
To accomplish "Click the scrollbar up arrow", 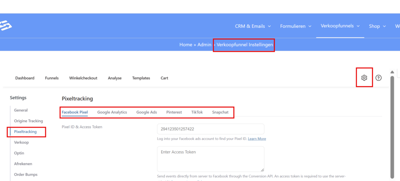I will click(392, 72).
